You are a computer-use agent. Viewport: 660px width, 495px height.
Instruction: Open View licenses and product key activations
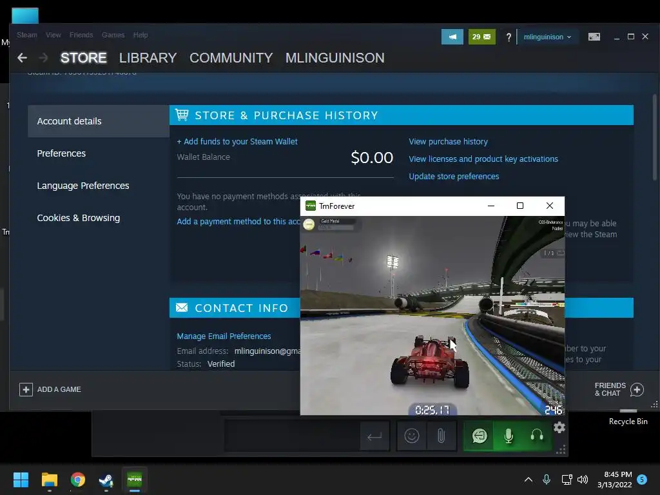tap(483, 159)
